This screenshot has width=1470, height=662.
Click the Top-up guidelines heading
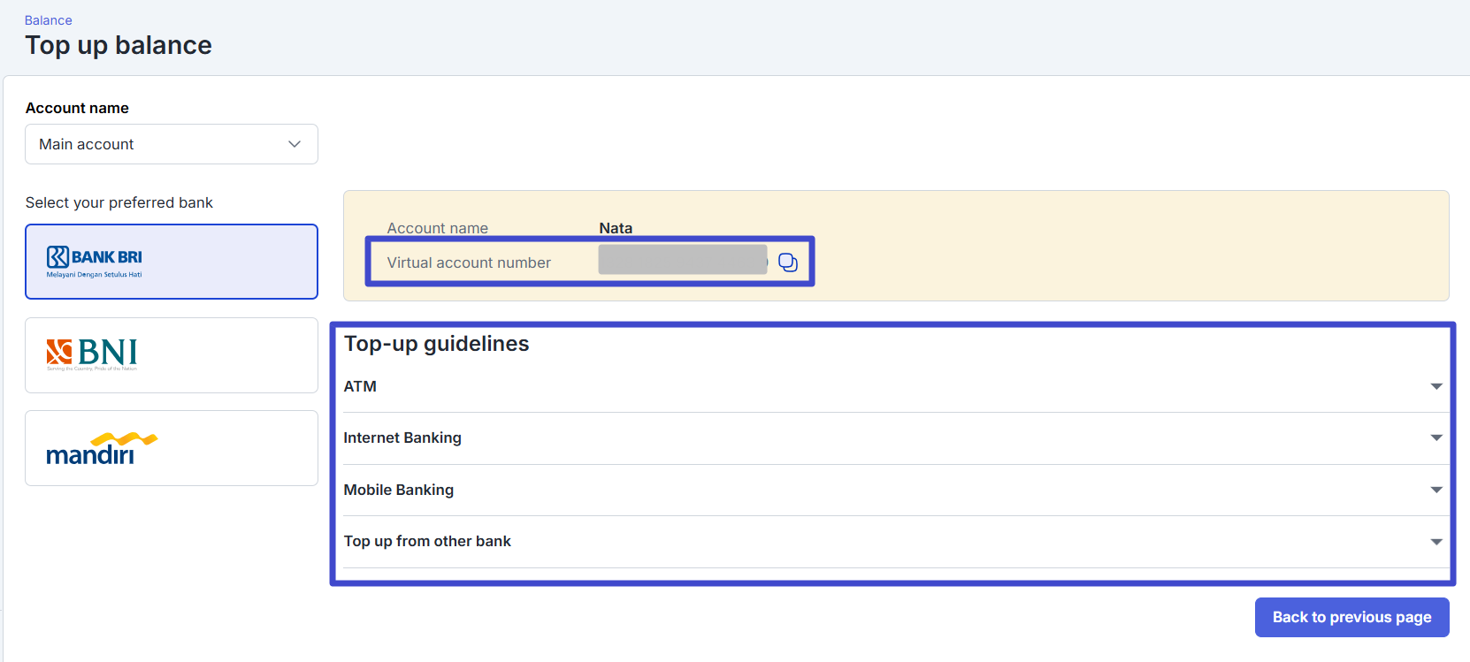pyautogui.click(x=436, y=344)
